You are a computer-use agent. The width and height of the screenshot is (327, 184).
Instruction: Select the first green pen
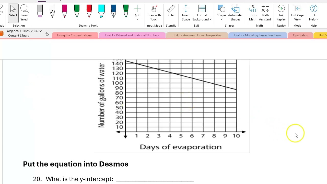pos(77,11)
